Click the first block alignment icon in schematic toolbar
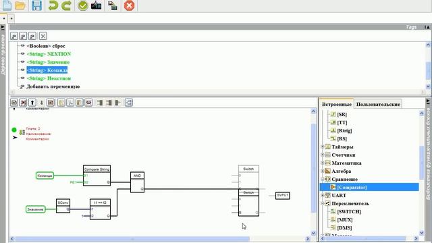 100,103
